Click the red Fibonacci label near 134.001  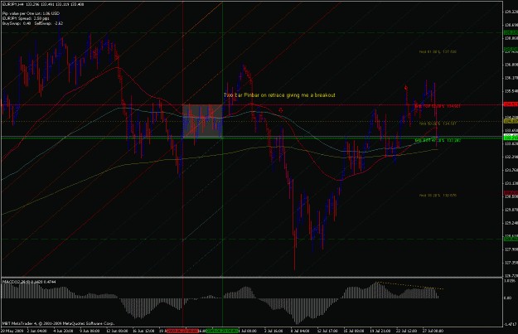[x=438, y=106]
